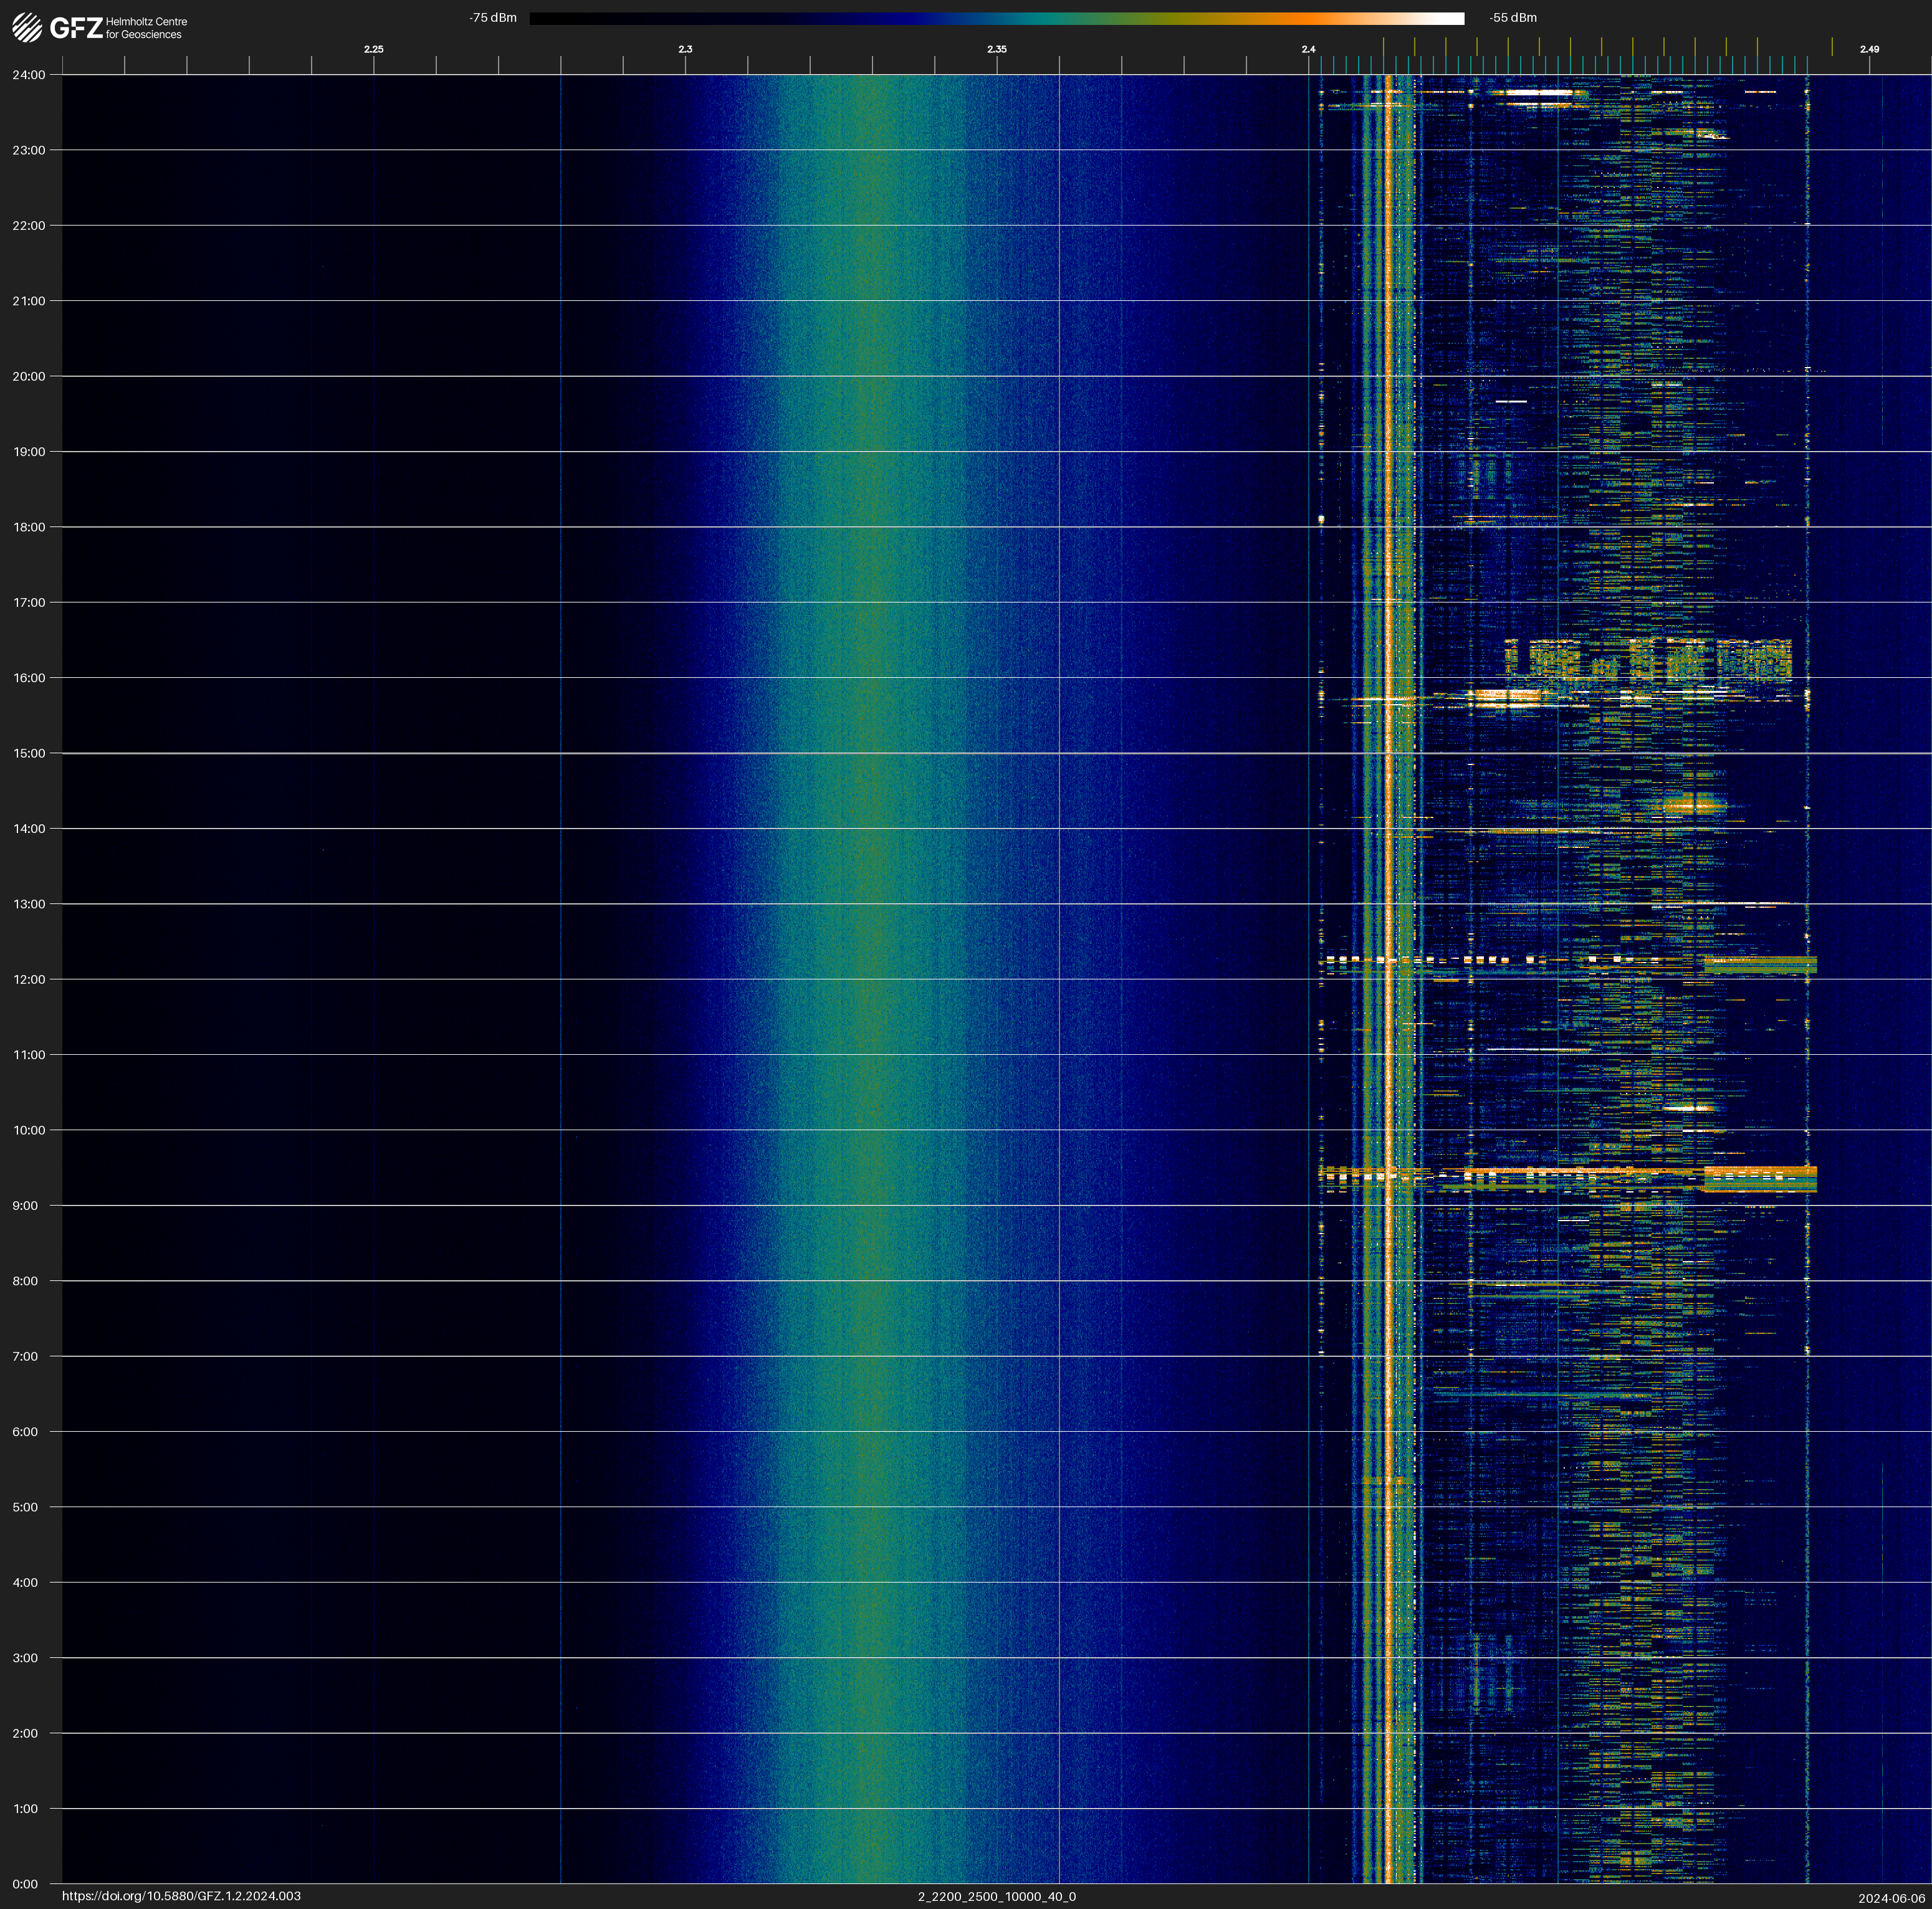The width and height of the screenshot is (1932, 1909).
Task: Click the -55 dBm scale label
Action: click(1513, 18)
